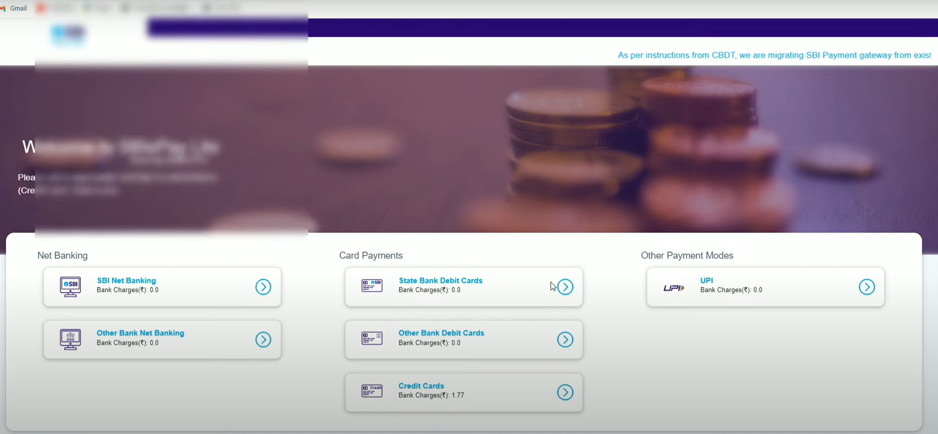Proceed with Other Bank Net Banking arrow
Screen dimensions: 938x434
point(263,340)
